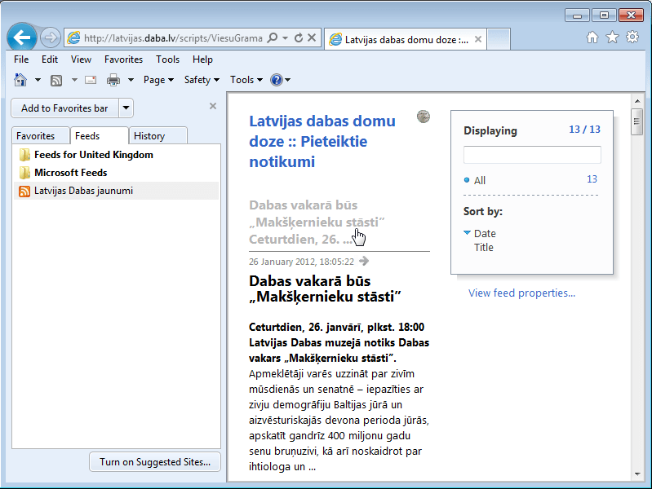652x489 pixels.
Task: Click the Forward navigation arrow
Action: (51, 38)
